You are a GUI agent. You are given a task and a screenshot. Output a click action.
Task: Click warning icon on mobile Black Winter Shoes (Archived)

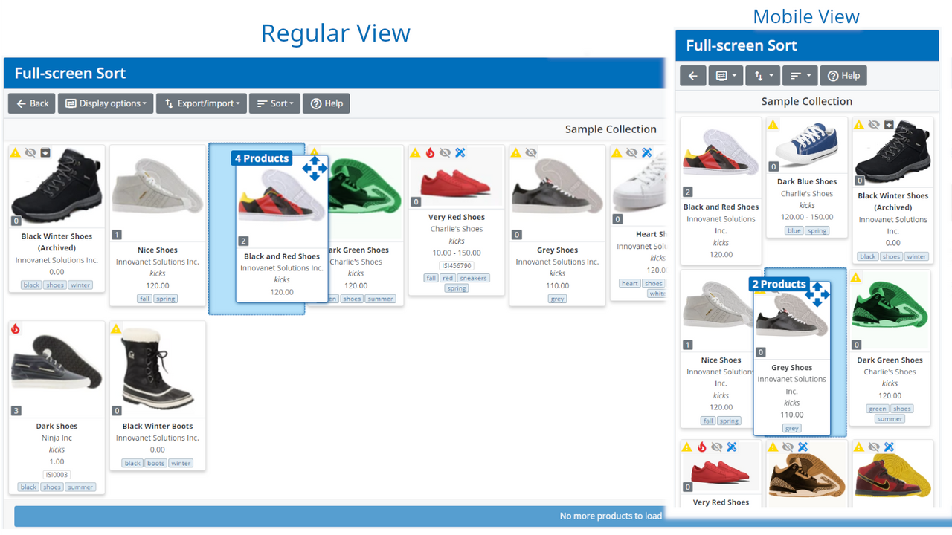859,125
